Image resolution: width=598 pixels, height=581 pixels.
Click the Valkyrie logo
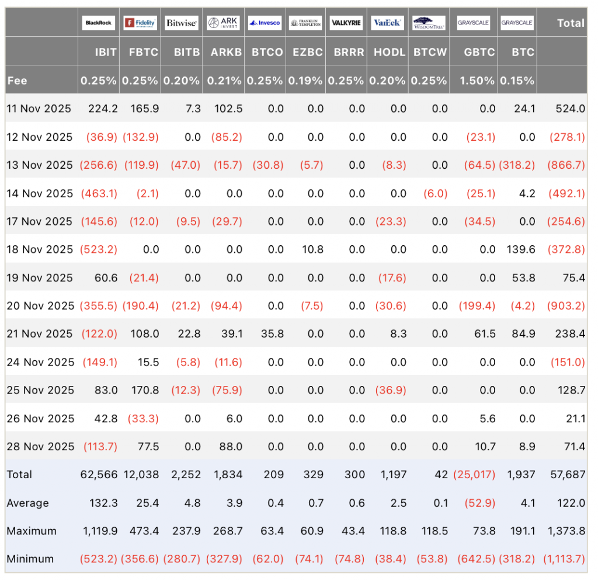tap(346, 23)
